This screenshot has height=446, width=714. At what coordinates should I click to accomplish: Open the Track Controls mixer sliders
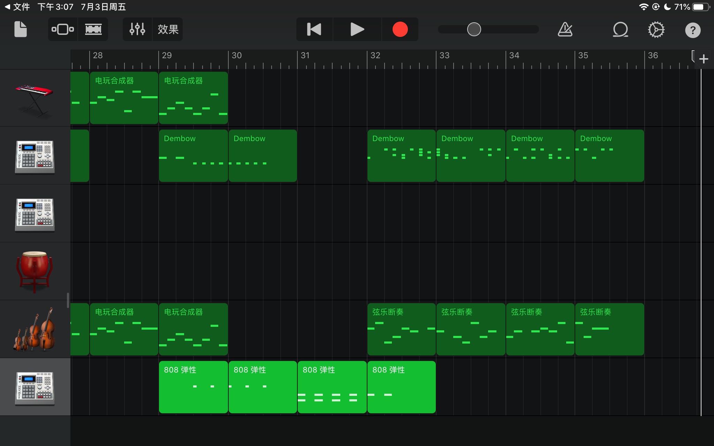137,29
